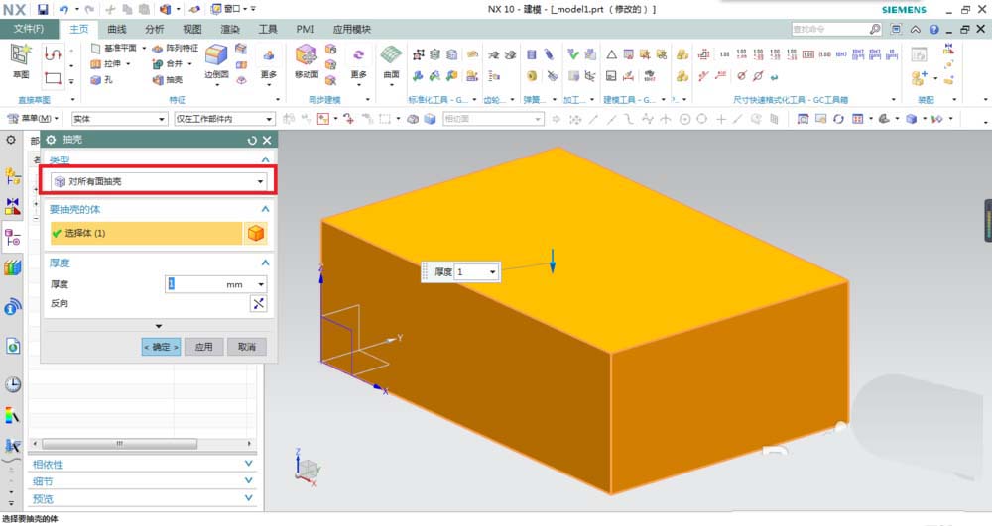Click the sidebar settings gear icon
The height and width of the screenshot is (526, 992).
tap(11, 141)
